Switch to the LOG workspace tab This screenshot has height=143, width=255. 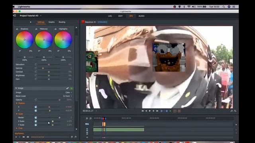(110, 16)
